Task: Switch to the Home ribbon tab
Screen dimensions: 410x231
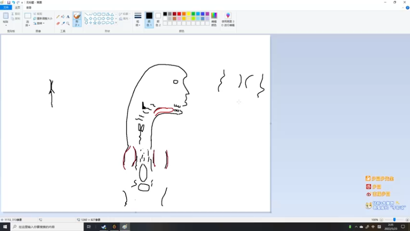Action: click(17, 8)
